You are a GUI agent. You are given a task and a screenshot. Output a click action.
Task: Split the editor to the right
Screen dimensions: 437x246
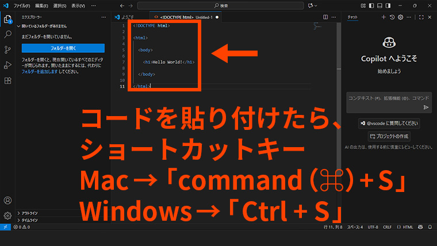click(325, 17)
